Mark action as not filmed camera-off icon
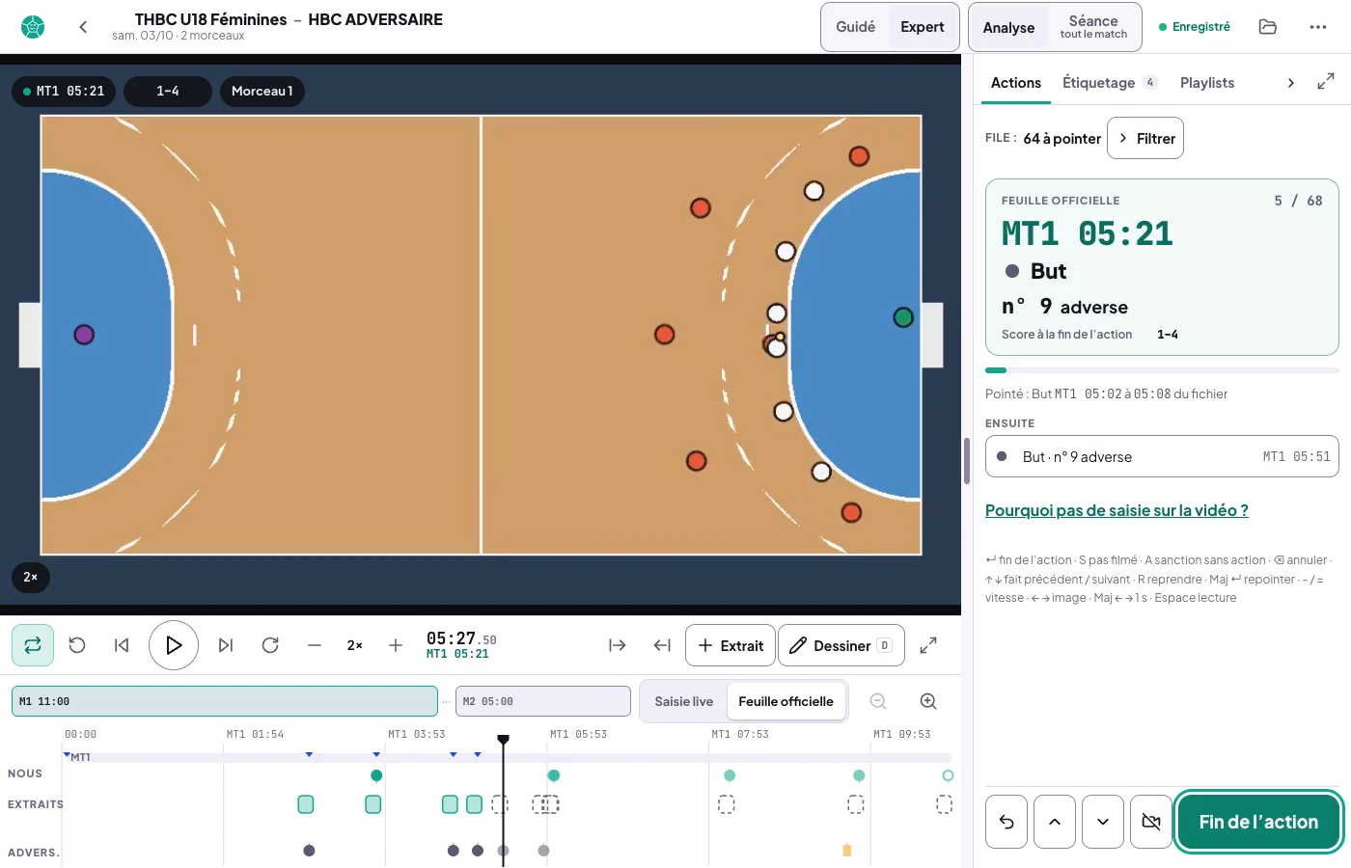The image size is (1351, 868). coord(1151,822)
